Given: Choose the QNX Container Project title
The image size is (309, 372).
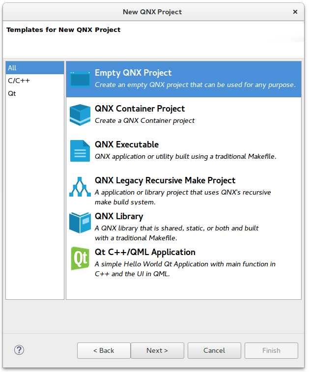Looking at the screenshot, I should [x=140, y=109].
